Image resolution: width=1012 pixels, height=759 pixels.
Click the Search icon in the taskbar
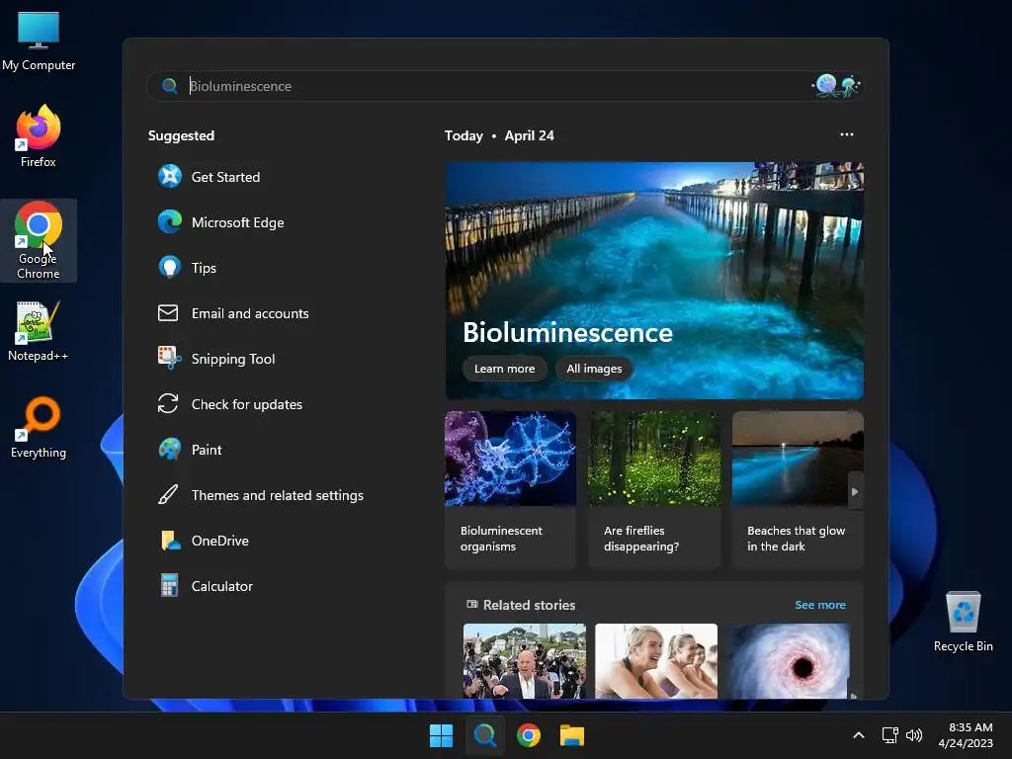click(484, 735)
